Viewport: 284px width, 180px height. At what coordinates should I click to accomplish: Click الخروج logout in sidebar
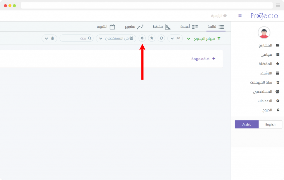click(271, 110)
